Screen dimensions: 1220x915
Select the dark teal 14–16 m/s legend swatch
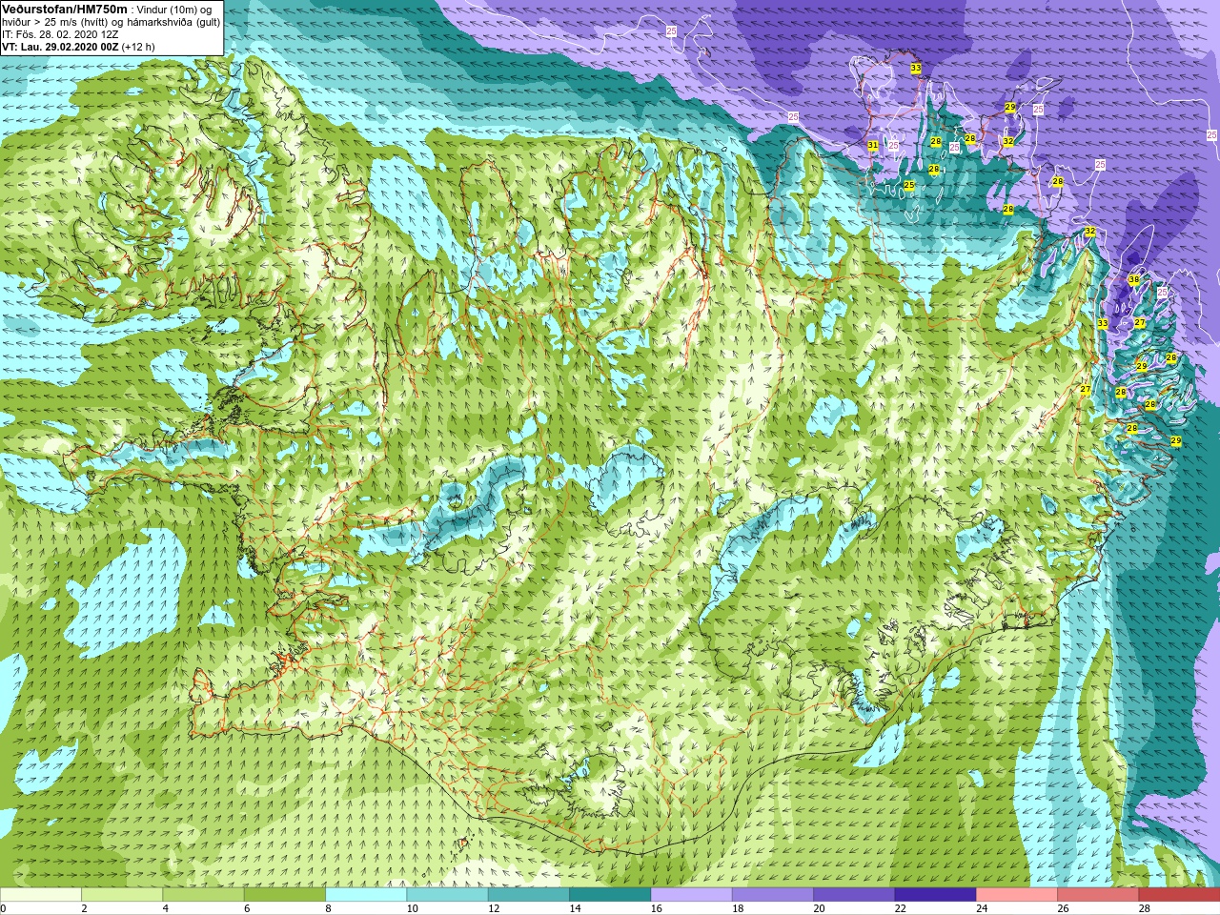click(x=610, y=894)
